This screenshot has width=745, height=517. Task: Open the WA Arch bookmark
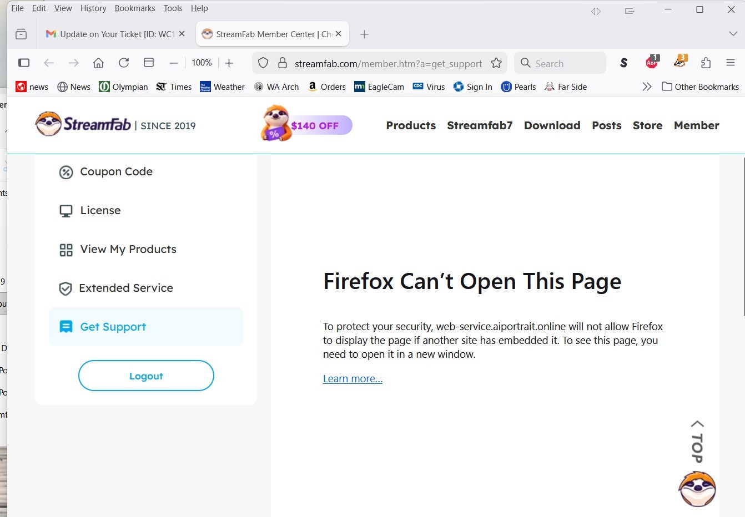click(276, 87)
